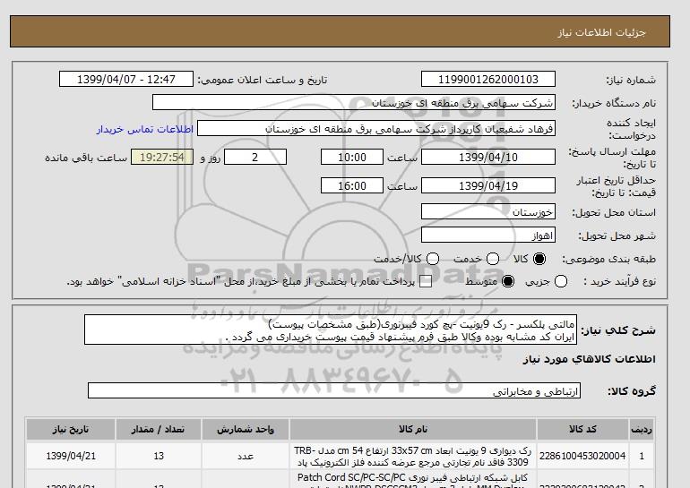Click the page header جزئیات اطلاعات نیاز
The height and width of the screenshot is (488, 690).
(601, 32)
